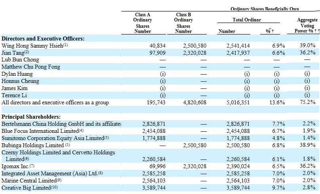
Task: Click the 13.6% group percentage
Action: (277, 103)
